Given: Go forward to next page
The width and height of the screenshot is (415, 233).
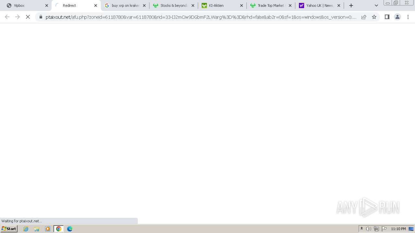Looking at the screenshot, I should pyautogui.click(x=18, y=17).
